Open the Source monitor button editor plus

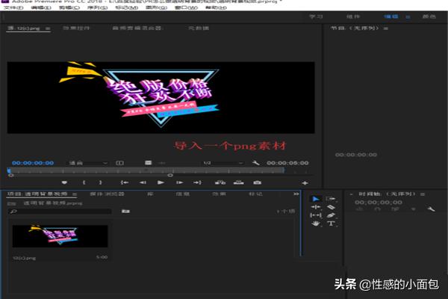[x=305, y=183]
